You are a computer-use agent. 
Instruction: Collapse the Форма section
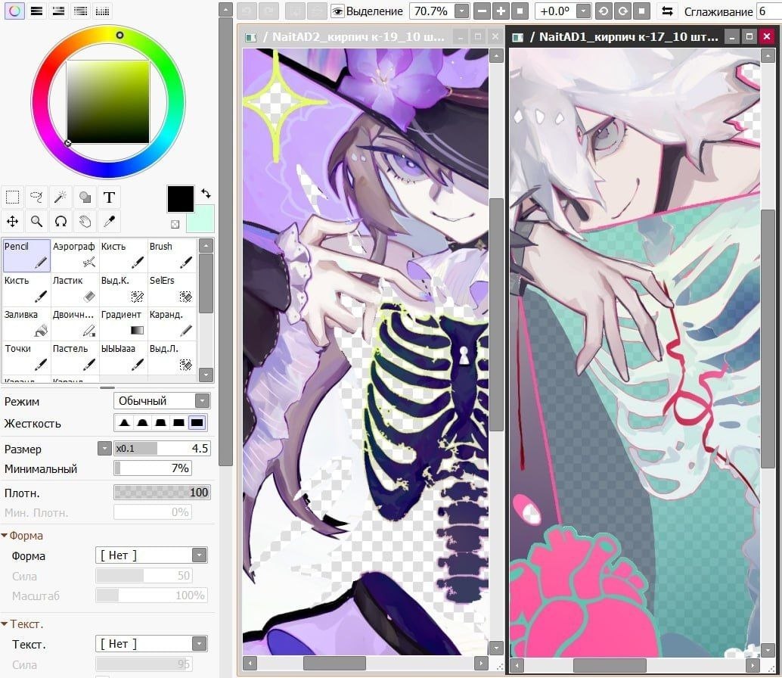(x=5, y=535)
